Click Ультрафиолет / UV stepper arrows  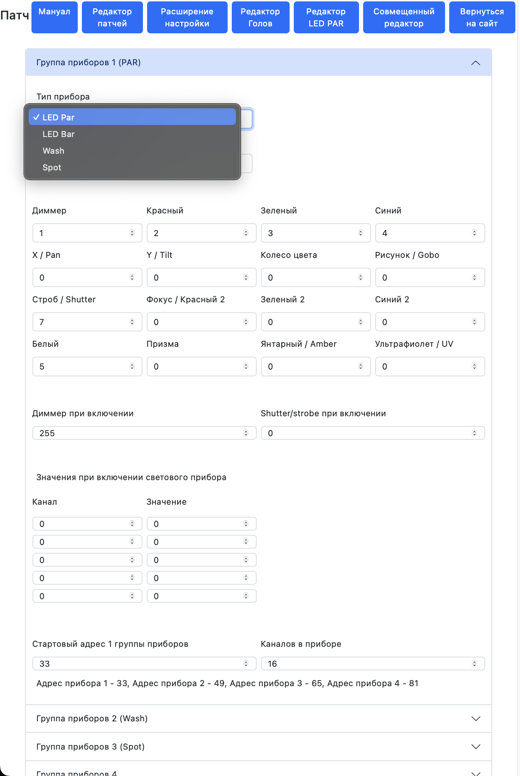coord(475,366)
